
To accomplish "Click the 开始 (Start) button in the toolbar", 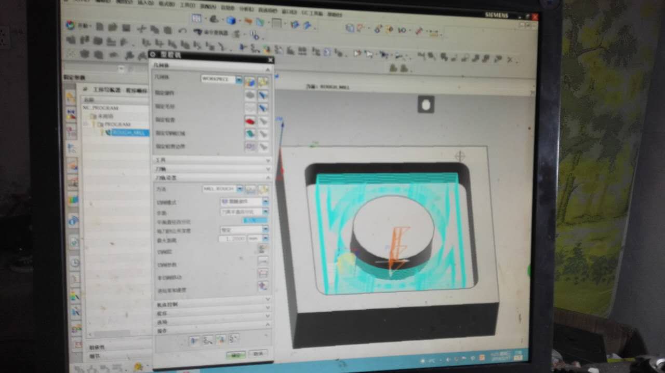I will coord(78,25).
